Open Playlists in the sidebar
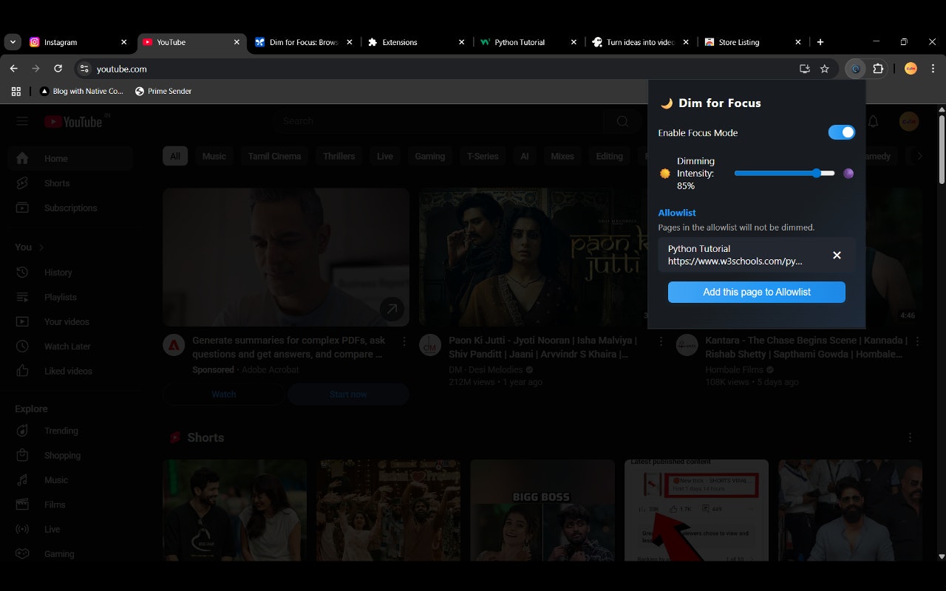This screenshot has width=946, height=591. pos(71,297)
